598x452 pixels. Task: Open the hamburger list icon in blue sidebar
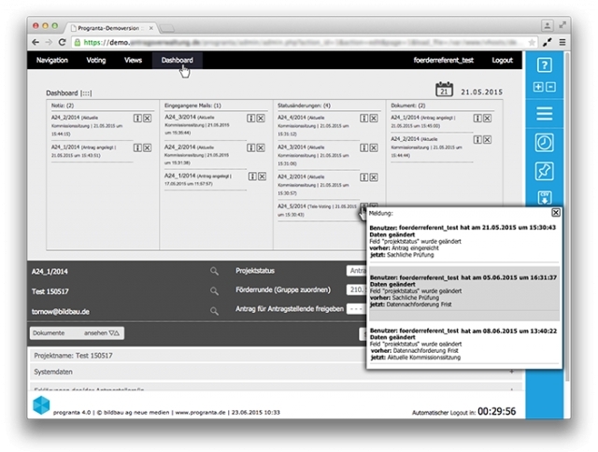(x=544, y=114)
